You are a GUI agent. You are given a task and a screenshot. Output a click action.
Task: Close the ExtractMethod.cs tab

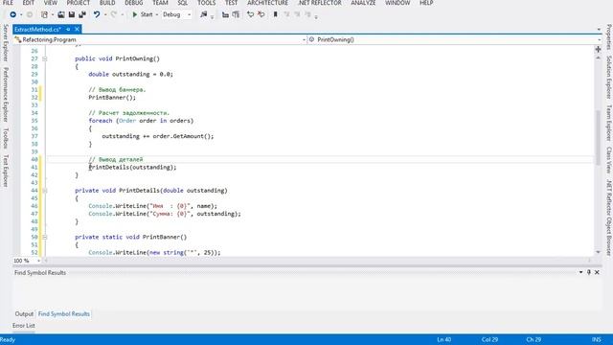tap(77, 30)
